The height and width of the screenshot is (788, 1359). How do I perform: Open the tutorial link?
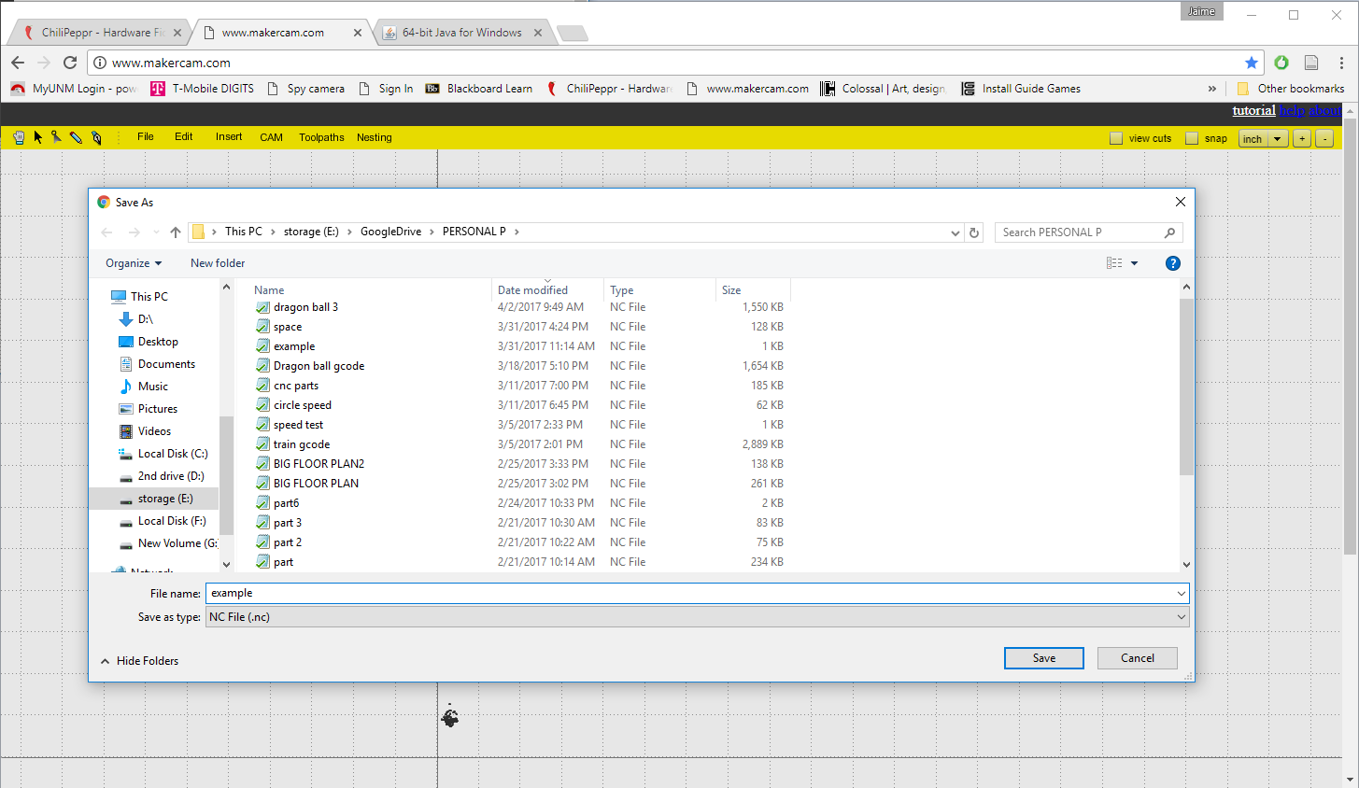[1253, 110]
